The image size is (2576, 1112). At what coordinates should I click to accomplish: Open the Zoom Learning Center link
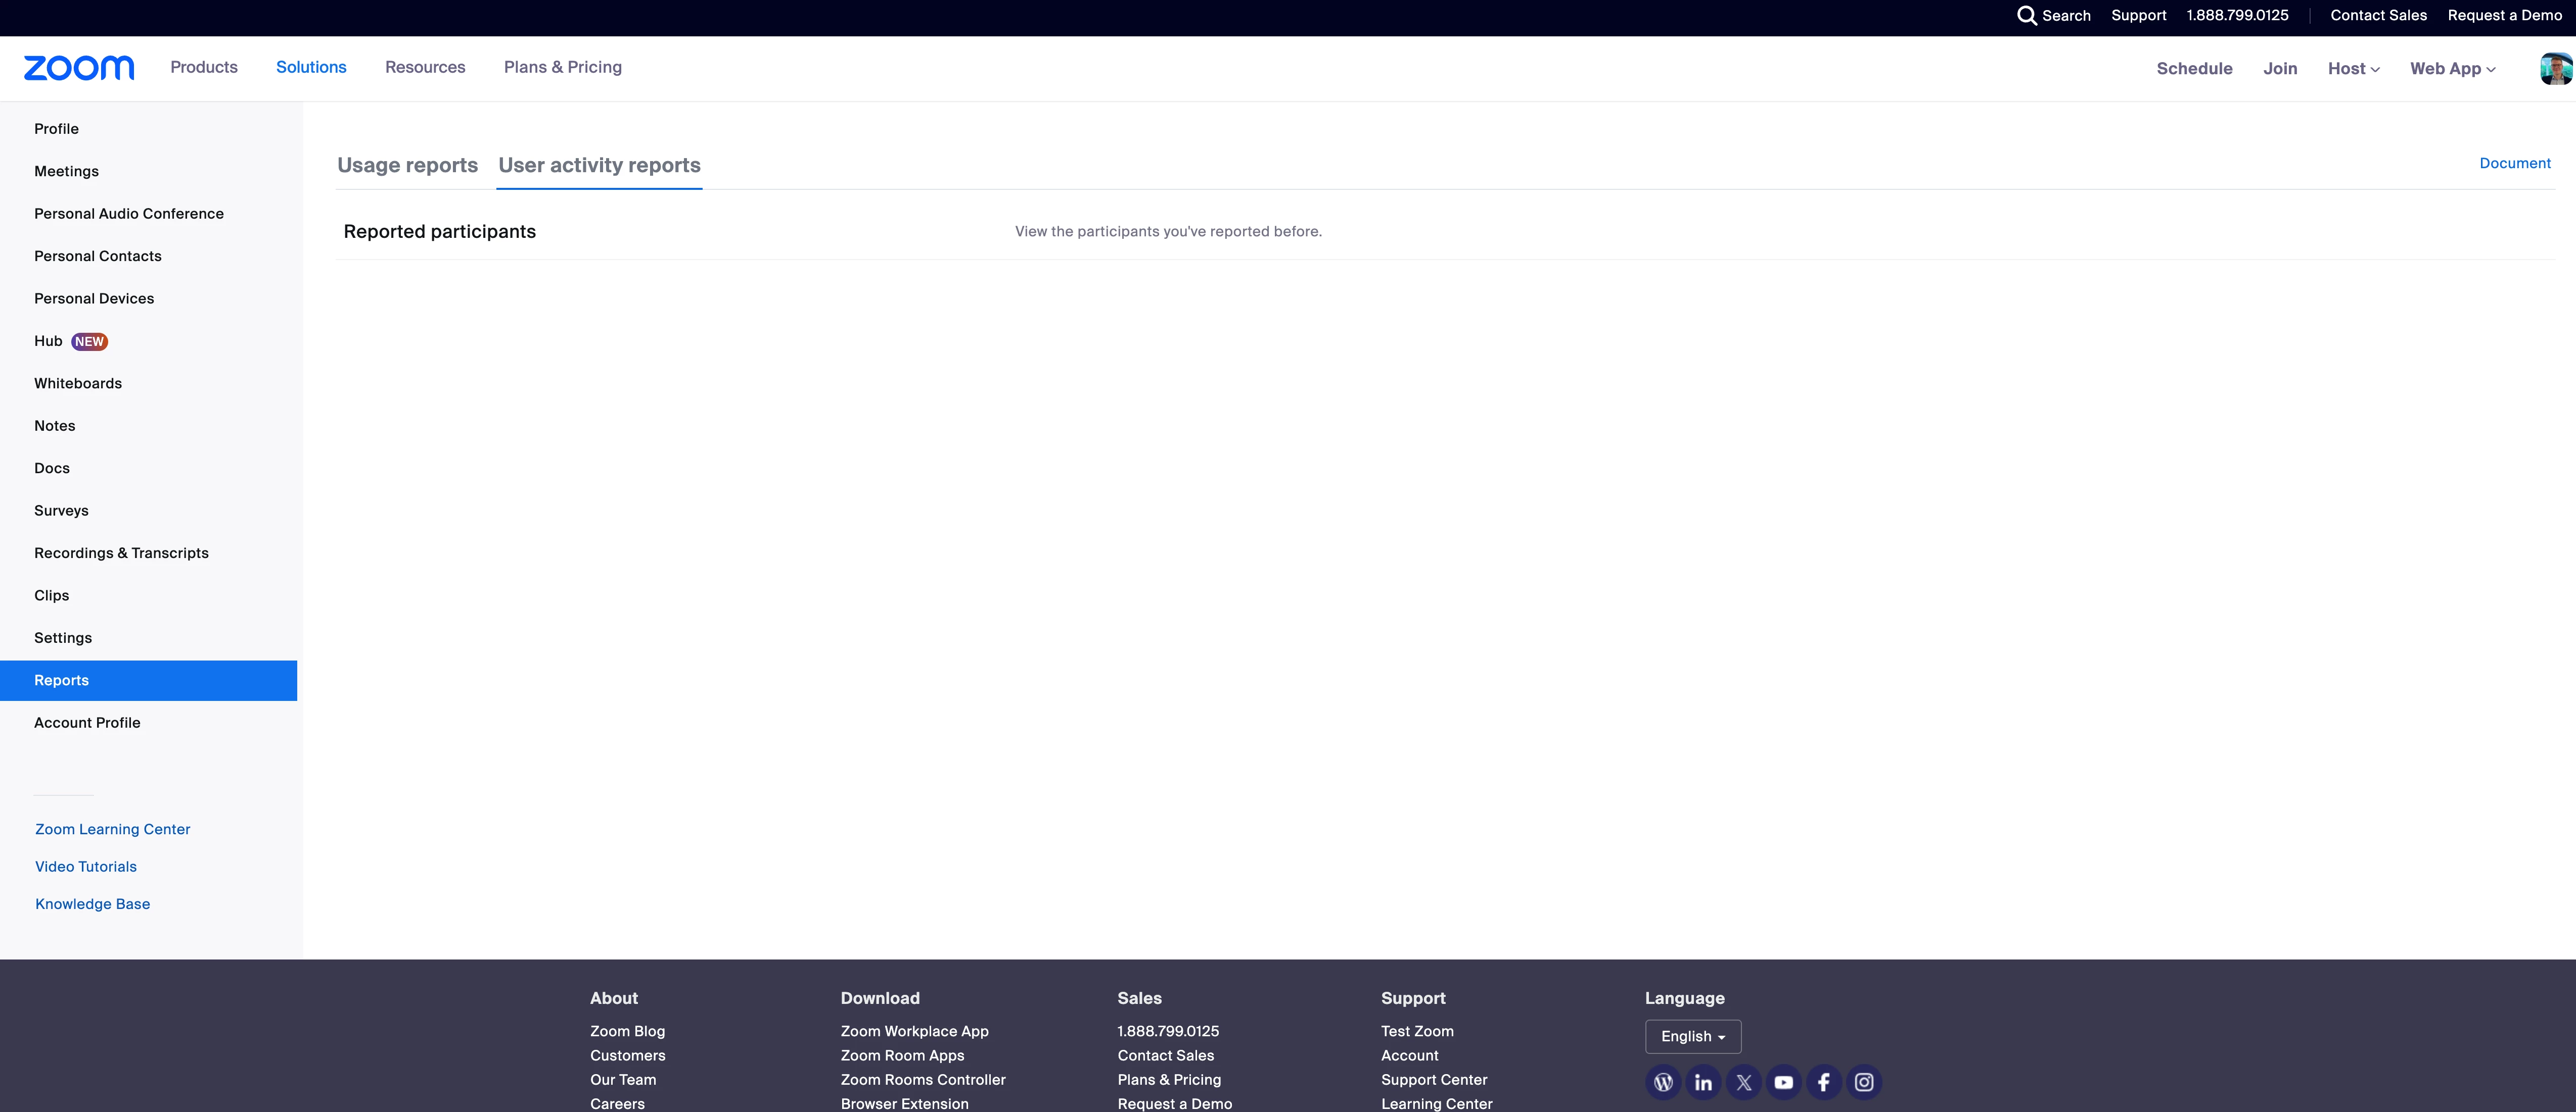coord(112,829)
